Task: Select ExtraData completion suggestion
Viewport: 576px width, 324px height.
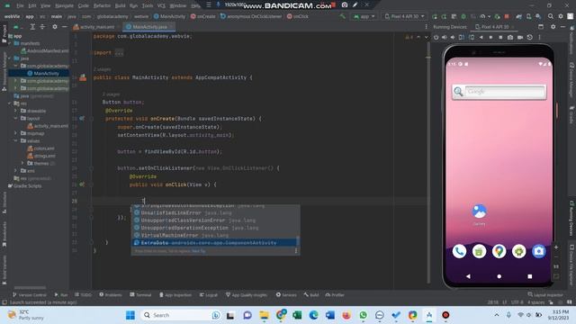Action: (215, 242)
